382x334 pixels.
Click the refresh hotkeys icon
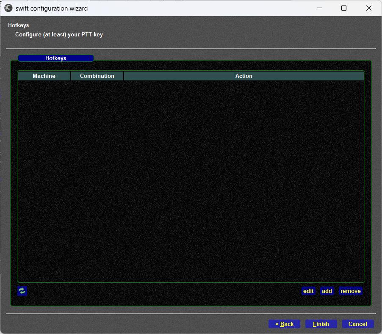tap(22, 291)
